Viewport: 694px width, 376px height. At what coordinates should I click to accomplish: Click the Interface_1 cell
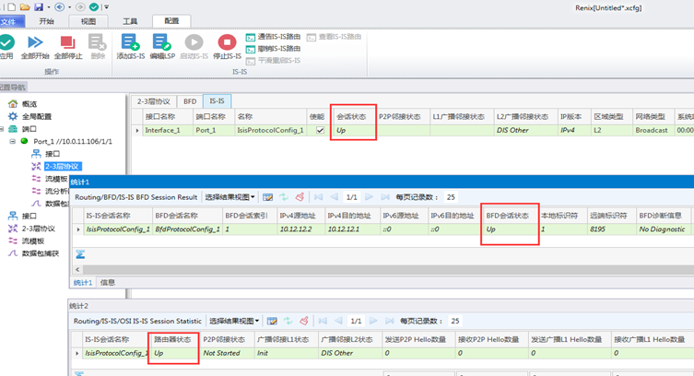pyautogui.click(x=168, y=130)
